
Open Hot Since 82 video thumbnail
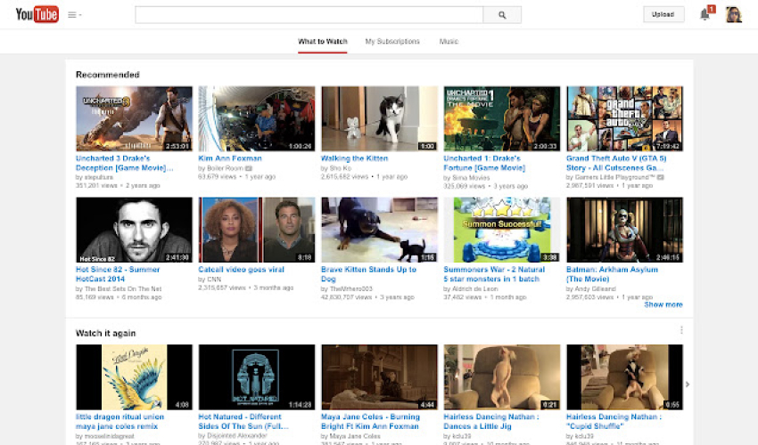tap(134, 230)
